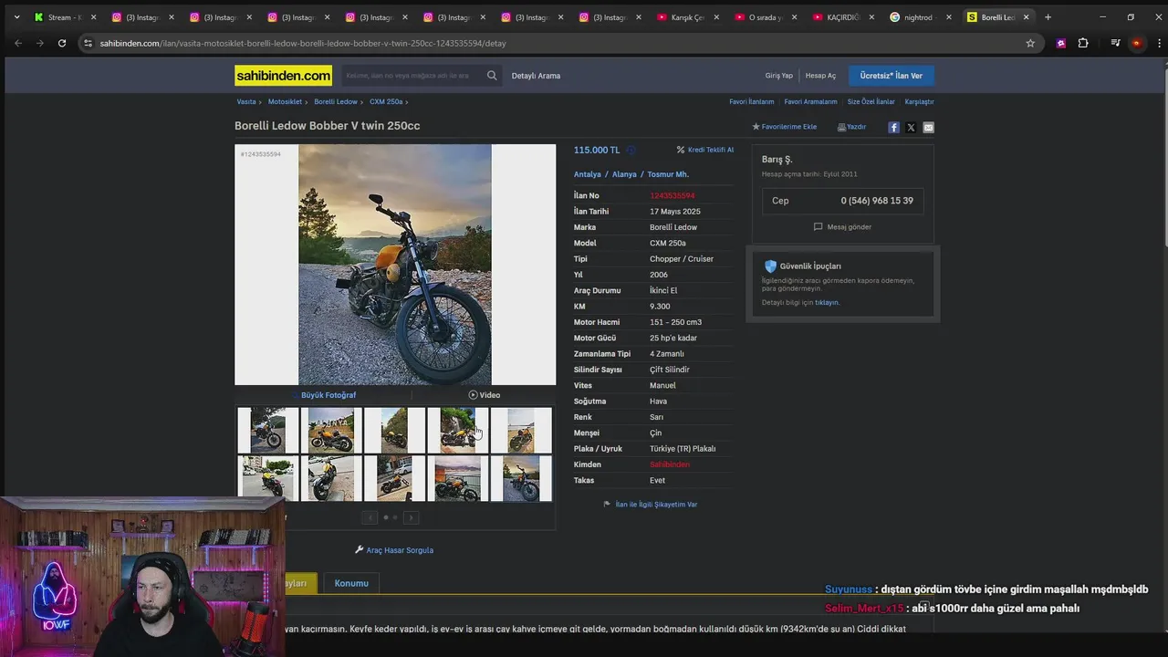The height and width of the screenshot is (657, 1168).
Task: Open the Chrome profile avatar
Action: (1136, 43)
